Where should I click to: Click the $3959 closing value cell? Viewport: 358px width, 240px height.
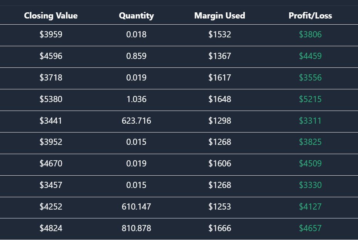click(x=51, y=35)
